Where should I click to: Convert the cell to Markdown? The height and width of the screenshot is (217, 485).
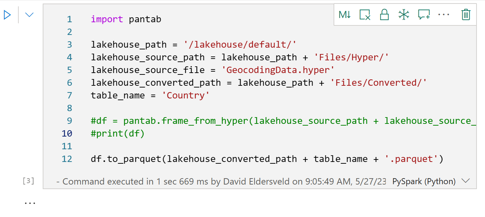pyautogui.click(x=345, y=14)
